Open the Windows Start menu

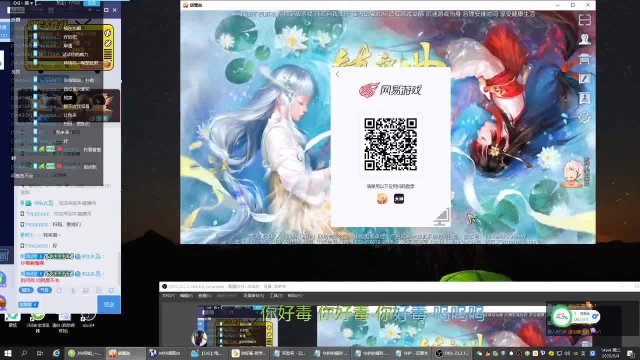[x=8, y=353]
